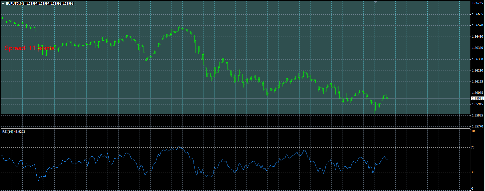Image resolution: width=485 pixels, height=191 pixels.
Task: Click price axis label 1.36745
Action: coord(477,3)
